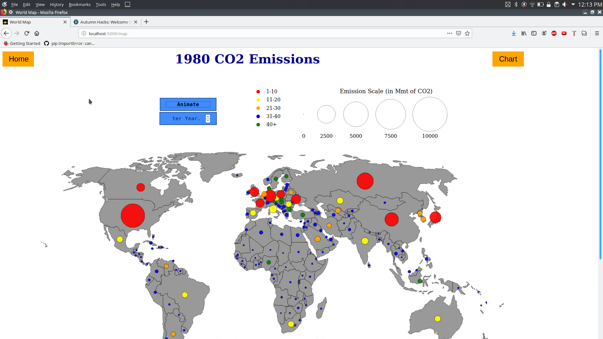
Task: Toggle the sidebar view icon
Action: tap(534, 33)
